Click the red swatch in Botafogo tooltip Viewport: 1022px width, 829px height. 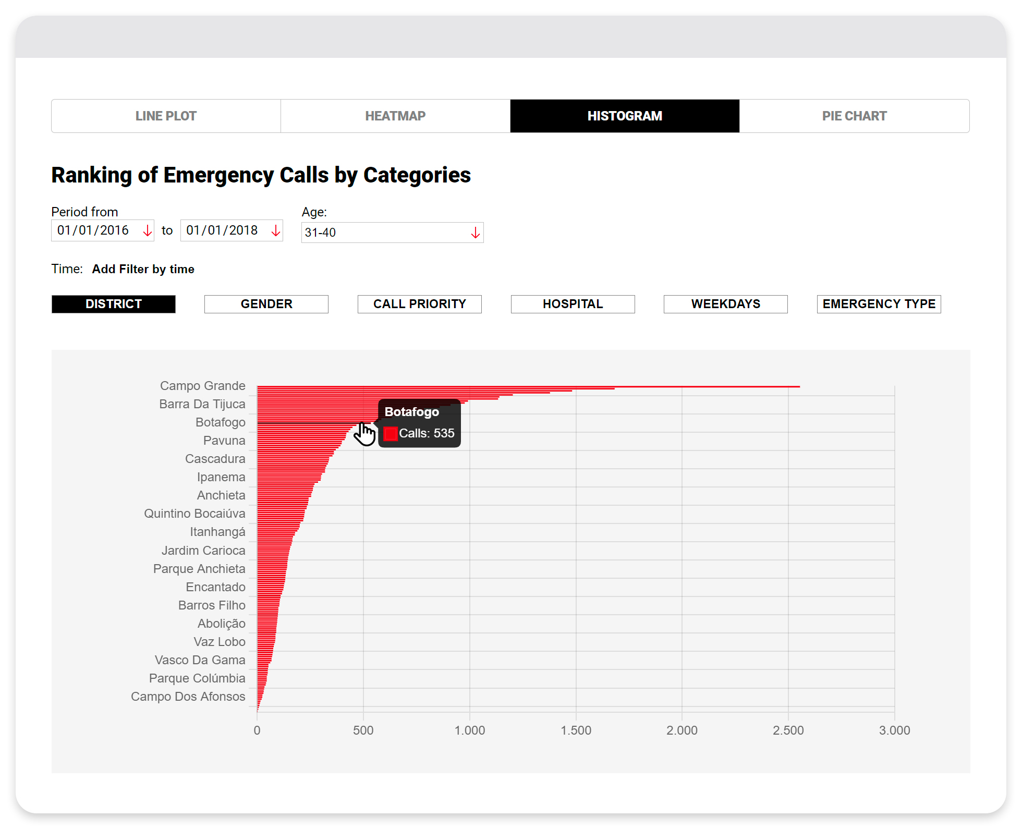point(391,434)
